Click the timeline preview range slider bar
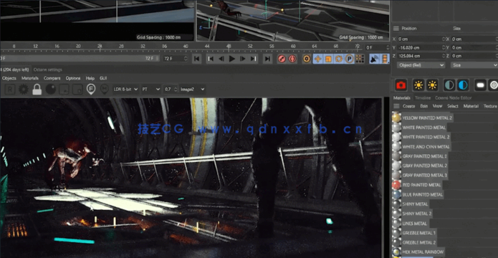The width and height of the screenshot is (498, 258). 80,59
